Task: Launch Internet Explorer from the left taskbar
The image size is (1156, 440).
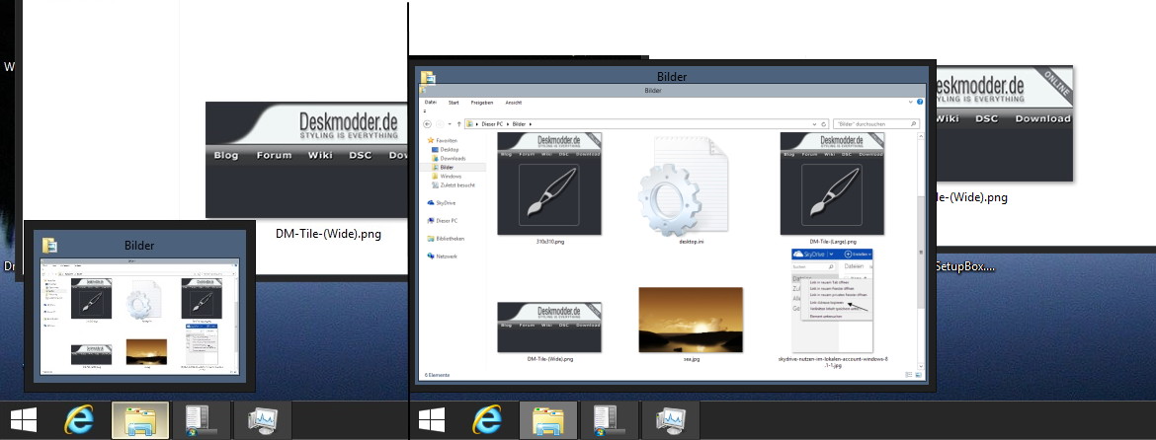Action: pyautogui.click(x=80, y=420)
